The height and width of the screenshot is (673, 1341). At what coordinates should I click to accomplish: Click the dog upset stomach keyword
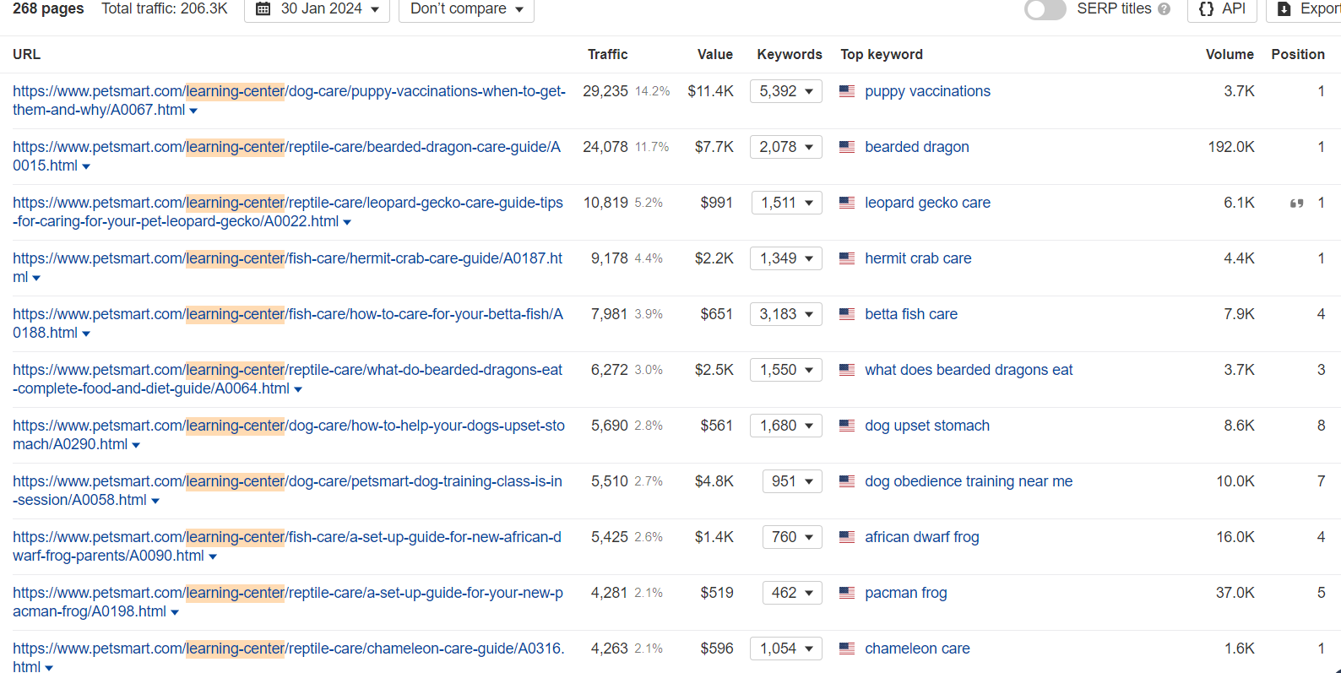click(927, 426)
